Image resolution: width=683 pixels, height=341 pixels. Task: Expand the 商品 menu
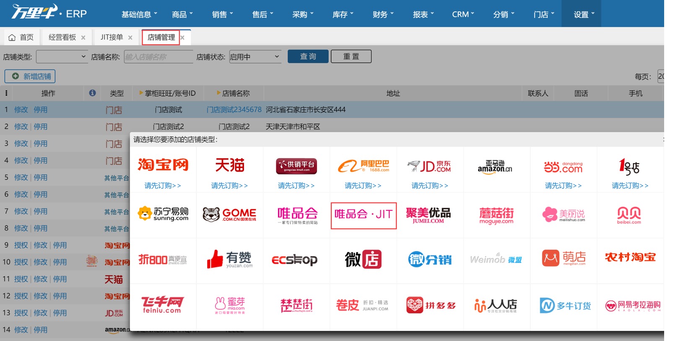(x=182, y=14)
